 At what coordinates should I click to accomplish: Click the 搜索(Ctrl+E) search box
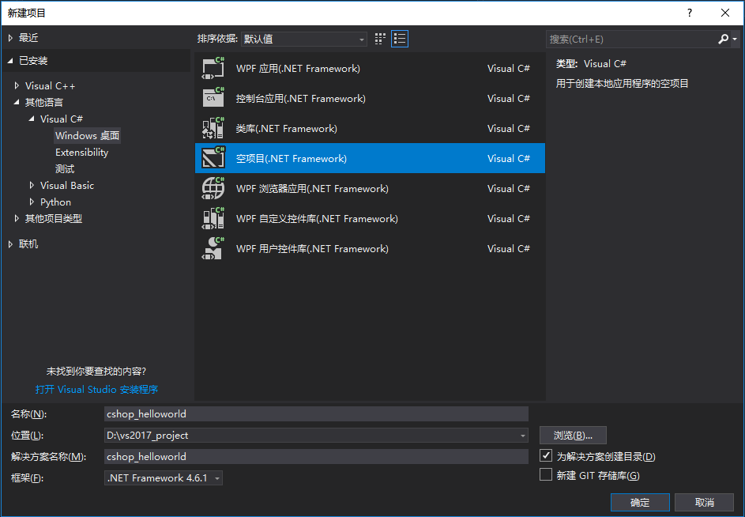[632, 39]
